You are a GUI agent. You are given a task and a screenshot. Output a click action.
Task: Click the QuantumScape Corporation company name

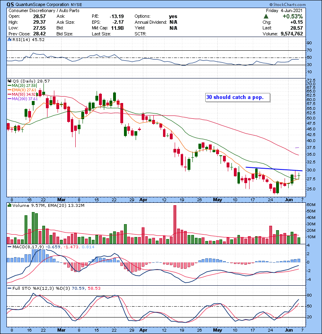[42, 5]
